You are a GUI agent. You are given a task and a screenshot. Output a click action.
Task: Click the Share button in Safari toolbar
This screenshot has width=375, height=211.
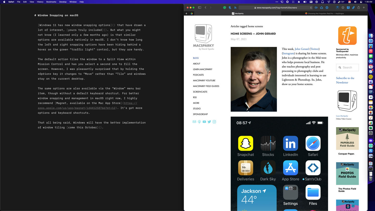point(359,8)
